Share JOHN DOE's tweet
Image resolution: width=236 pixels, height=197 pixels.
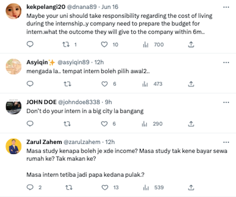(x=191, y=124)
